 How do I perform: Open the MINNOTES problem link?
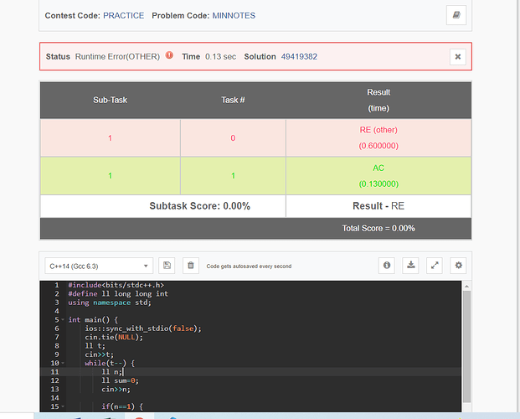(234, 16)
